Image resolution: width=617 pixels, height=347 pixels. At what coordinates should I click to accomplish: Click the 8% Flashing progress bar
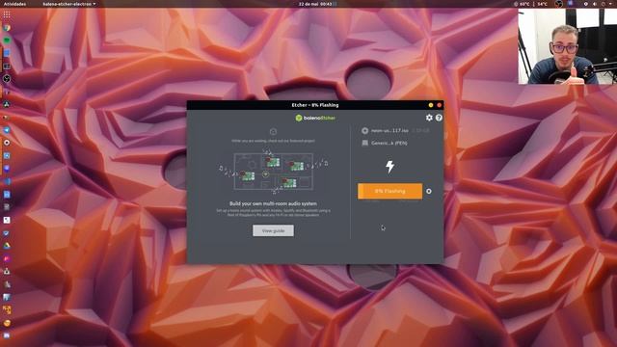(389, 191)
